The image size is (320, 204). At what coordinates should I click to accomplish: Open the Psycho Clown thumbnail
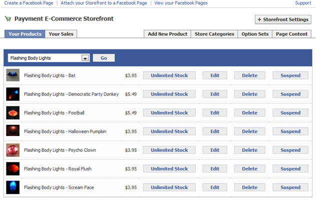[x=13, y=150]
